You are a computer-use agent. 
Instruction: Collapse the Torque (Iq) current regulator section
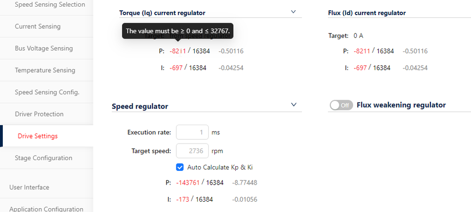click(293, 12)
